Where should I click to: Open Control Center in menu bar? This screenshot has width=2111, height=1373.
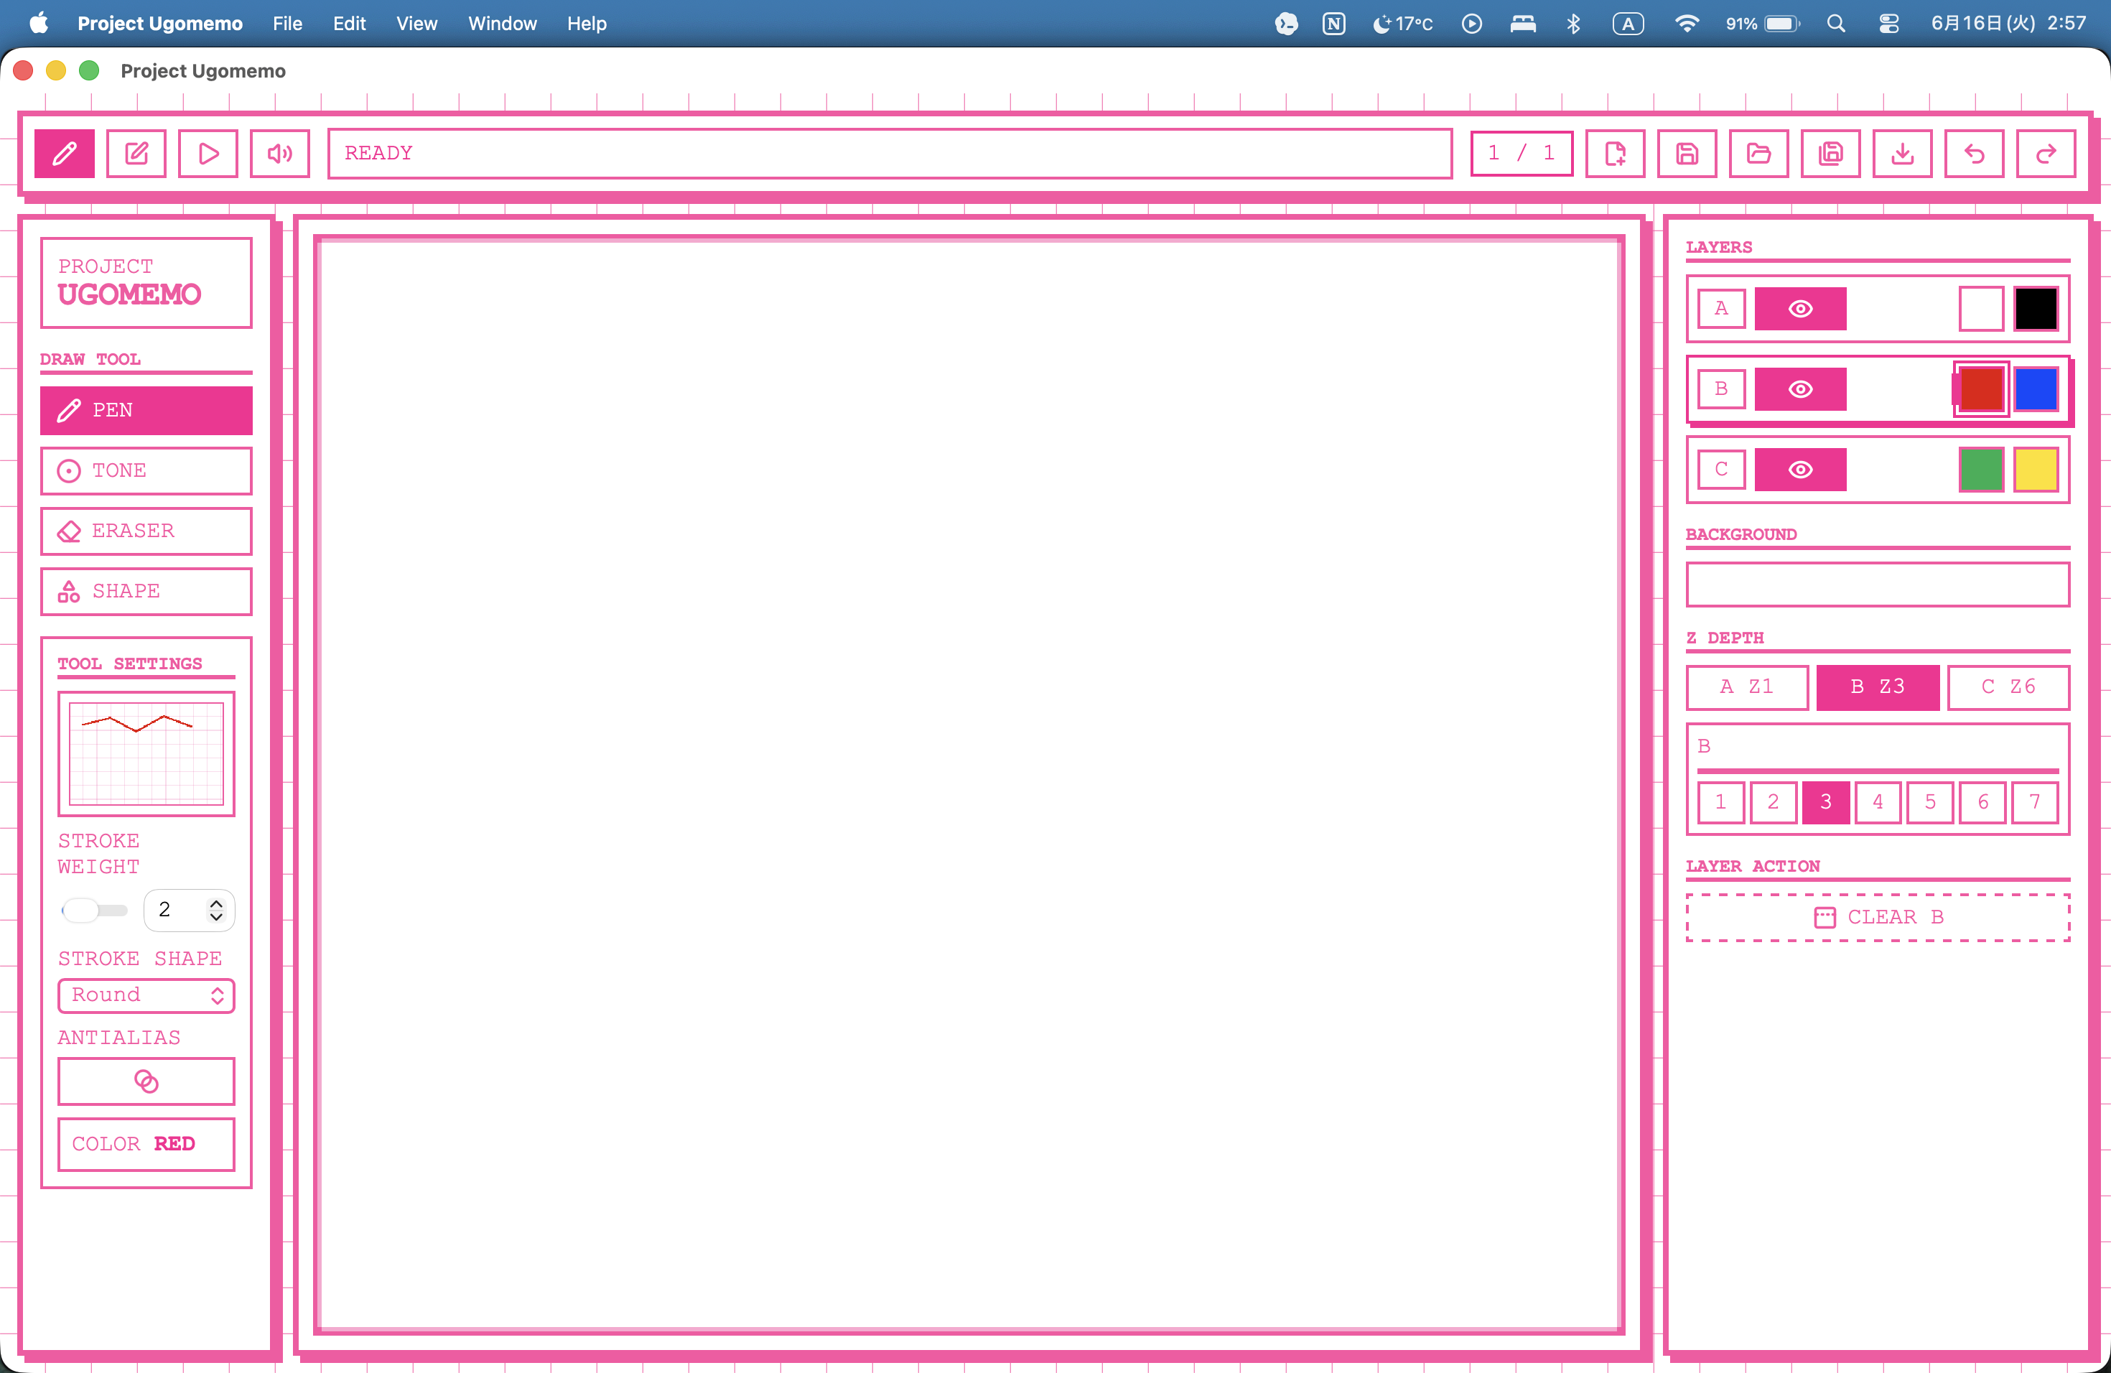pos(1888,24)
